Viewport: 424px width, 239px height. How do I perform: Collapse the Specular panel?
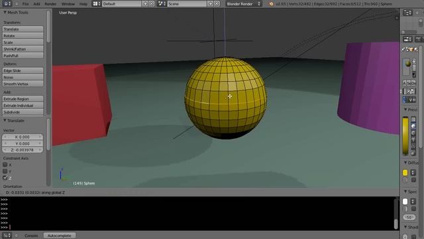(x=405, y=192)
